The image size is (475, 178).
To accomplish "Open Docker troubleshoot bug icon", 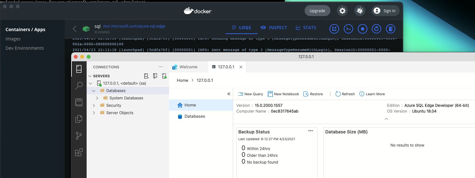I will [360, 11].
